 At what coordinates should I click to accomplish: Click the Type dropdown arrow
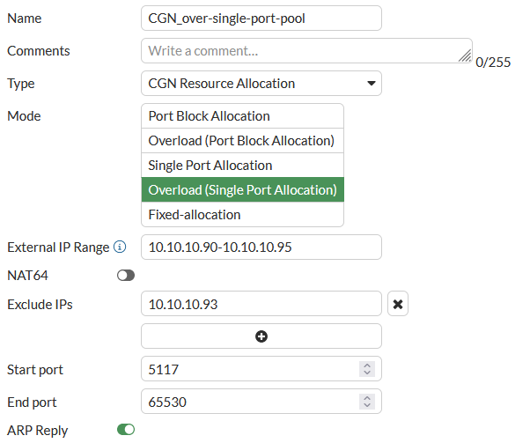[x=370, y=84]
